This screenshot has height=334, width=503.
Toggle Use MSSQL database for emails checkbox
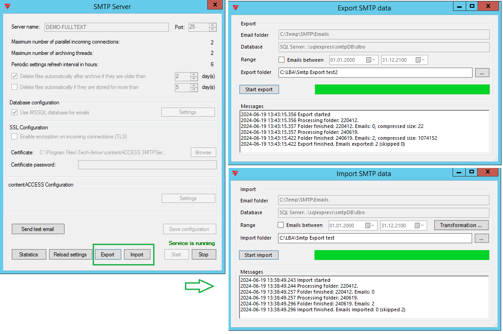pyautogui.click(x=15, y=113)
